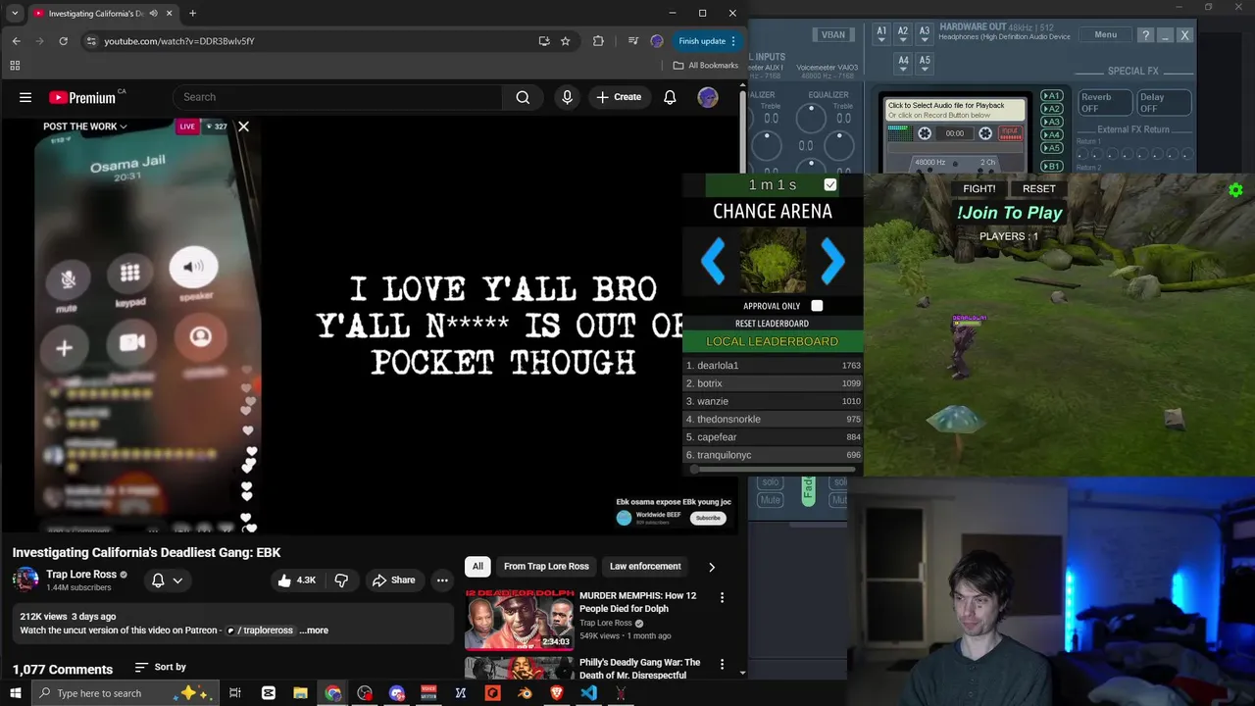
Task: Open Brave browser from taskbar
Action: (x=557, y=693)
